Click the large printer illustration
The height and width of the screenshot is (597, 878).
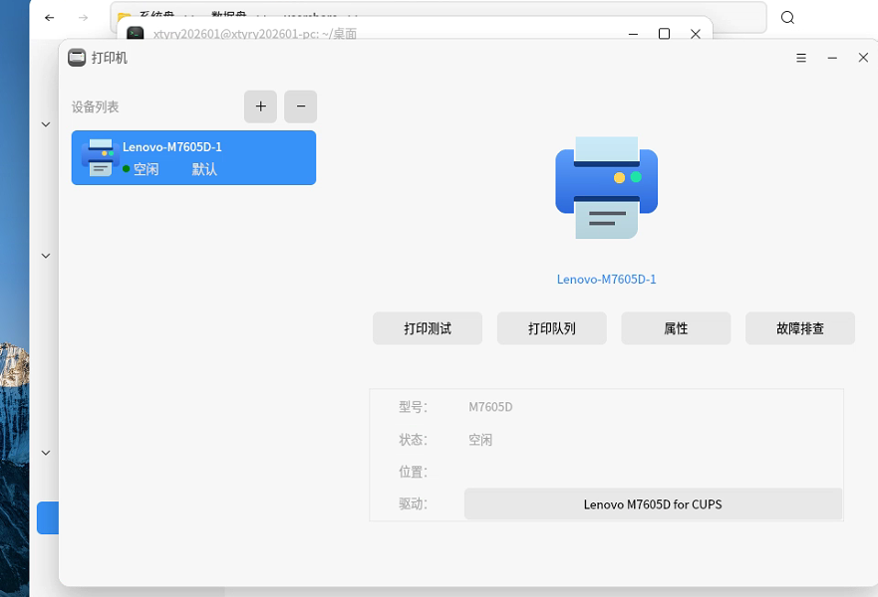(x=606, y=187)
